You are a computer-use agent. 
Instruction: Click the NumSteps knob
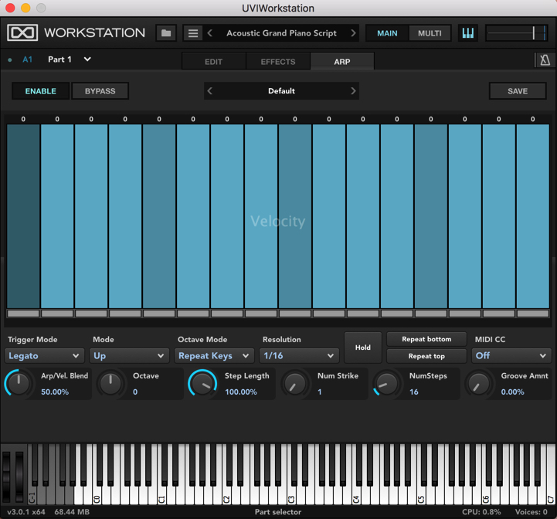(386, 383)
